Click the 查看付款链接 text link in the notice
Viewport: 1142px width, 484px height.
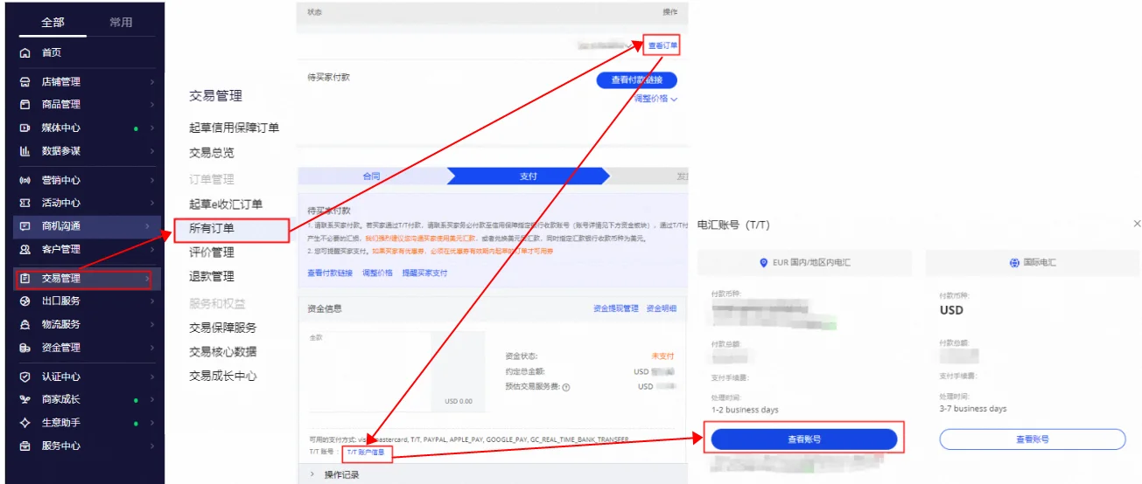tap(330, 273)
